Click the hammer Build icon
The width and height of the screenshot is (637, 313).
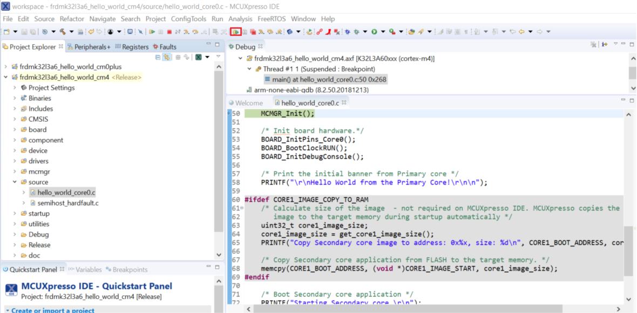coord(63,32)
